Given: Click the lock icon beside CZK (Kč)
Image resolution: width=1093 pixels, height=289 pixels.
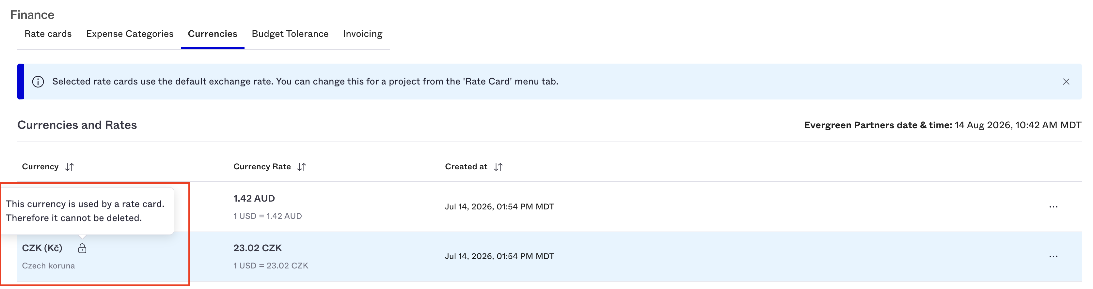Looking at the screenshot, I should coord(82,248).
